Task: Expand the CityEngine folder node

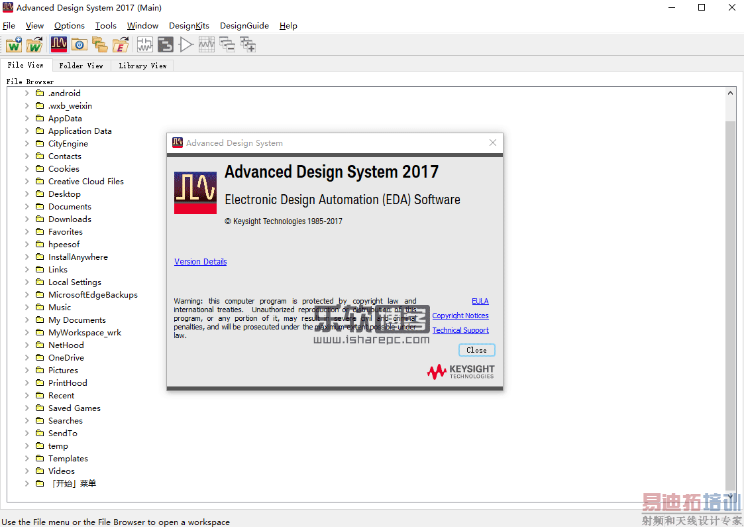Action: 27,143
